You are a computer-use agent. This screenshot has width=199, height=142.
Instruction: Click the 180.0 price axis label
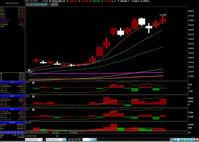pos(191,11)
